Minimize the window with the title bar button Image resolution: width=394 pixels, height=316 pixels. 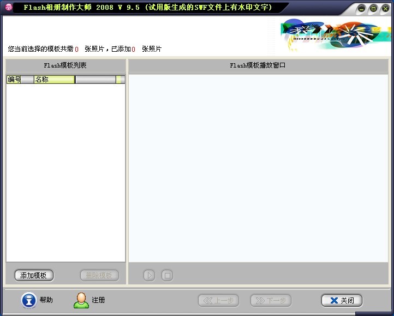(x=362, y=8)
